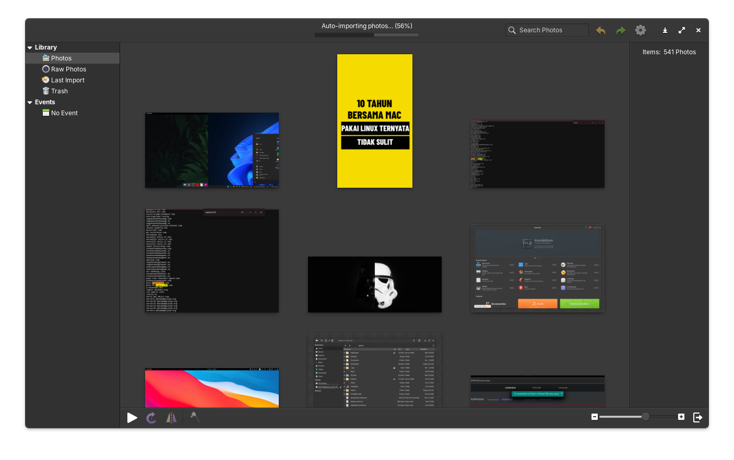This screenshot has height=460, width=734.
Task: Click the undo arrow icon
Action: tap(601, 31)
